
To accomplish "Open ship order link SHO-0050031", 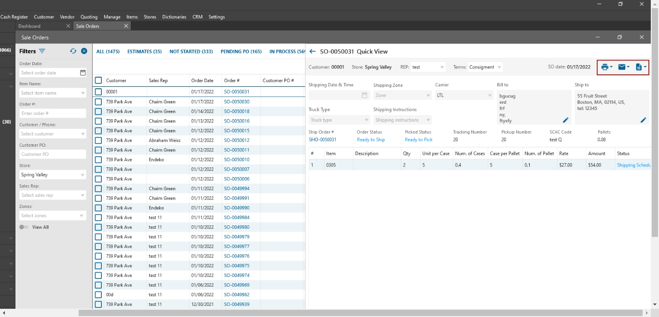I will (322, 140).
